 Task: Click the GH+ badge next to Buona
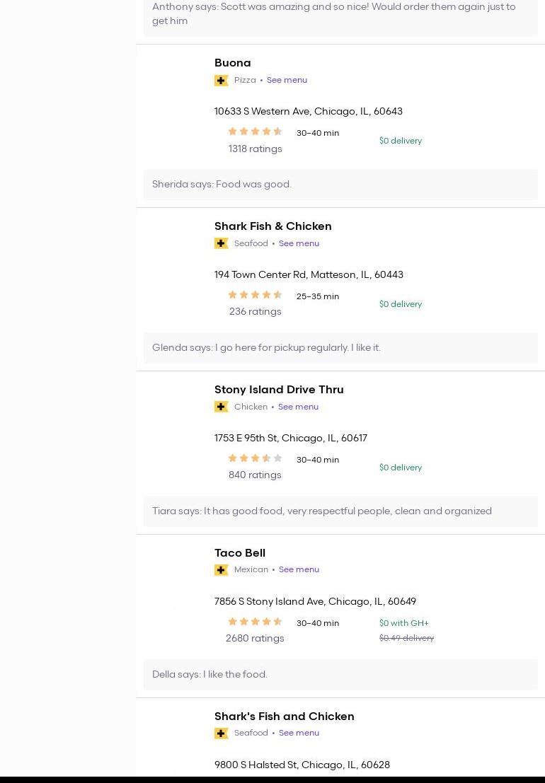pyautogui.click(x=221, y=81)
